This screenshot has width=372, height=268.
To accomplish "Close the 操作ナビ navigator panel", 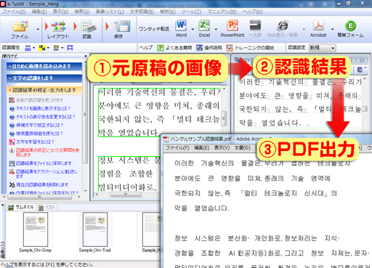I will [86, 56].
